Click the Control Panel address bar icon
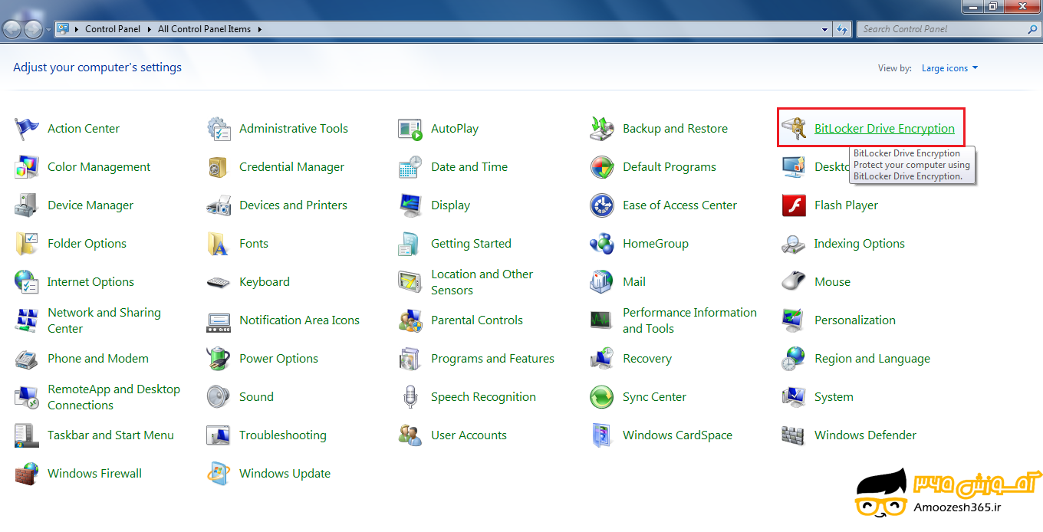This screenshot has width=1043, height=532. [63, 29]
